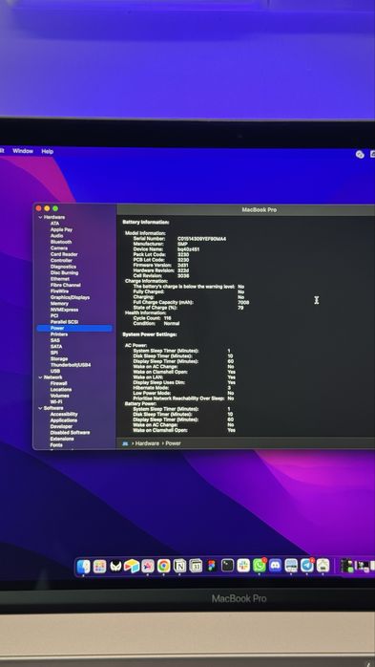Open the Window menu

tap(23, 151)
